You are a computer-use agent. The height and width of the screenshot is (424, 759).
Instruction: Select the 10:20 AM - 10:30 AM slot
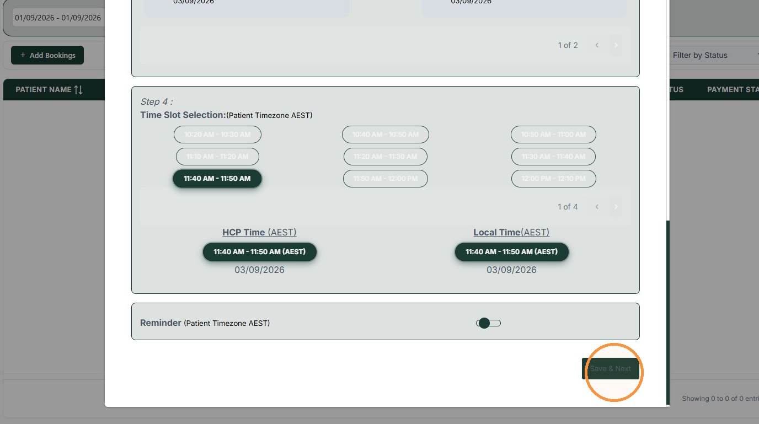pyautogui.click(x=217, y=135)
